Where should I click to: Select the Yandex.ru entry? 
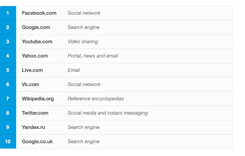(x=33, y=127)
